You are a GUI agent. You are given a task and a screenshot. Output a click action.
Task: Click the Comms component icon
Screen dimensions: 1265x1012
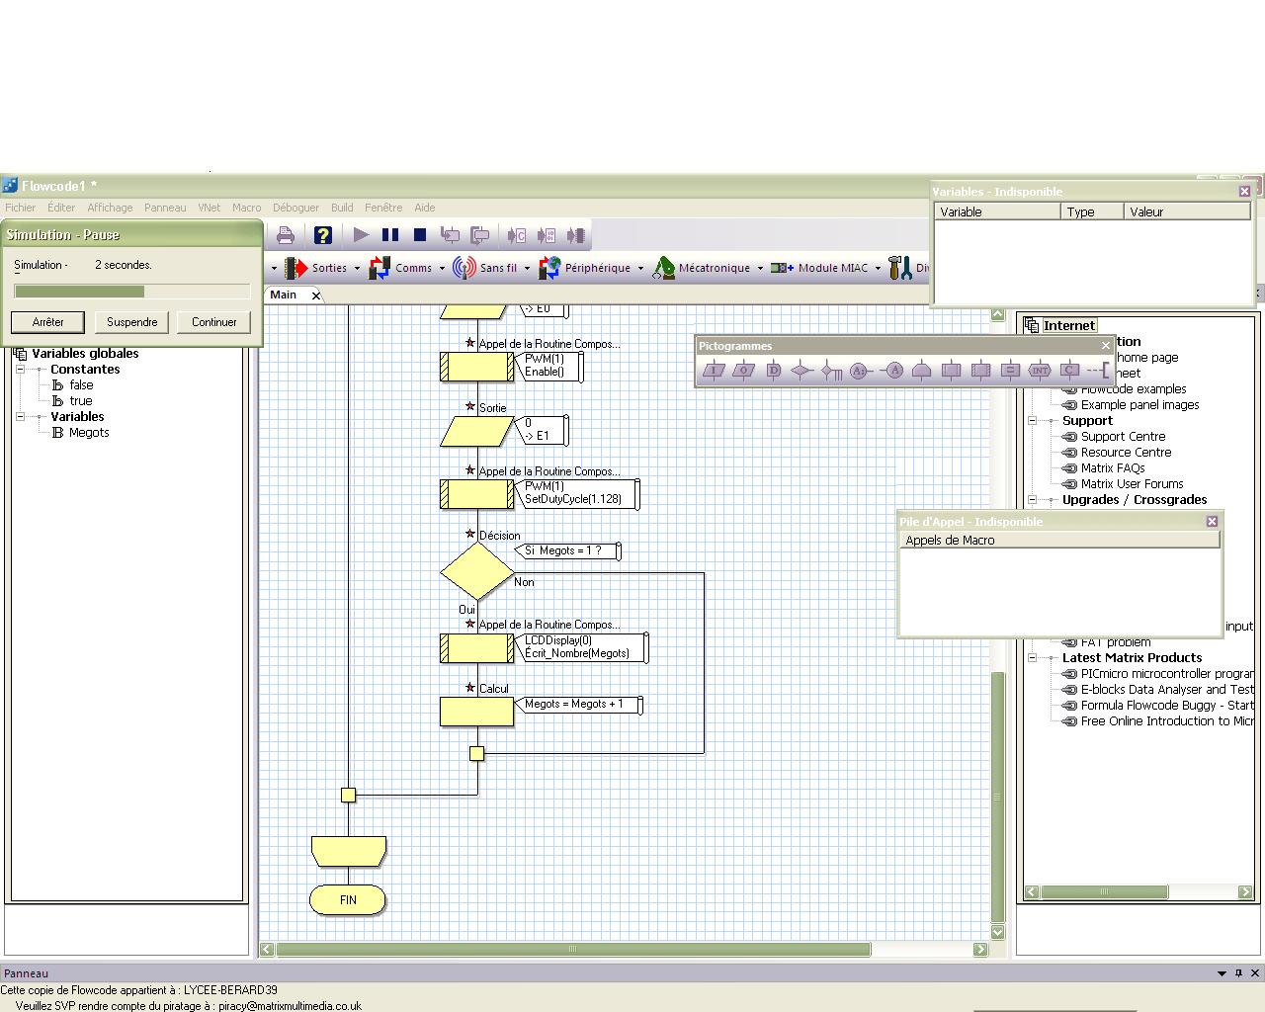379,268
